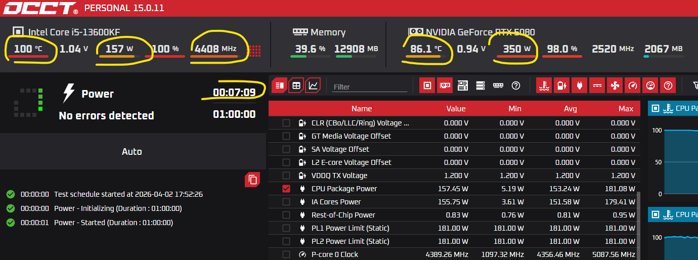Check the PL2 Power Limit (Static) checkbox

pyautogui.click(x=286, y=241)
